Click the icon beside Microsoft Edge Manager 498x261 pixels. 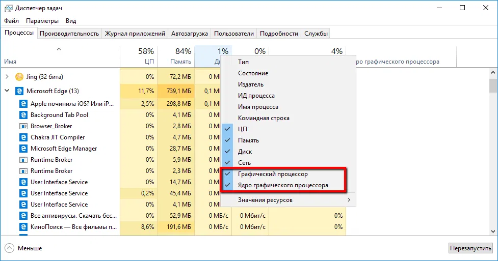(x=23, y=149)
